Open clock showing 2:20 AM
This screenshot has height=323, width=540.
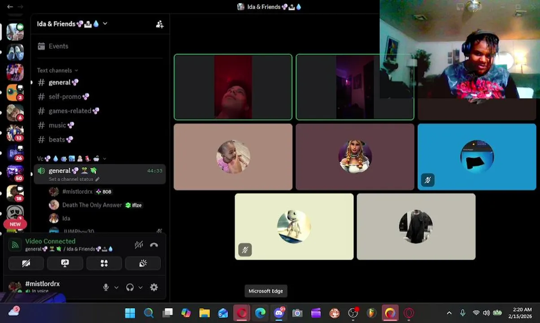coord(520,313)
